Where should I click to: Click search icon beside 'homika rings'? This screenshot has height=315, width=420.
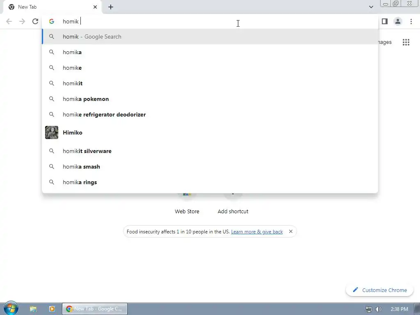tap(52, 182)
